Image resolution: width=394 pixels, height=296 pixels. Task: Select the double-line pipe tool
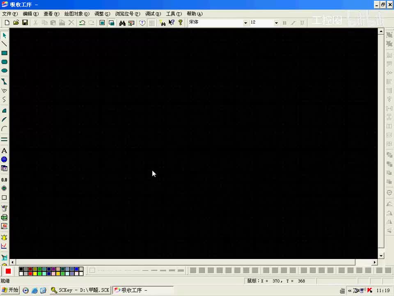[x=4, y=139]
